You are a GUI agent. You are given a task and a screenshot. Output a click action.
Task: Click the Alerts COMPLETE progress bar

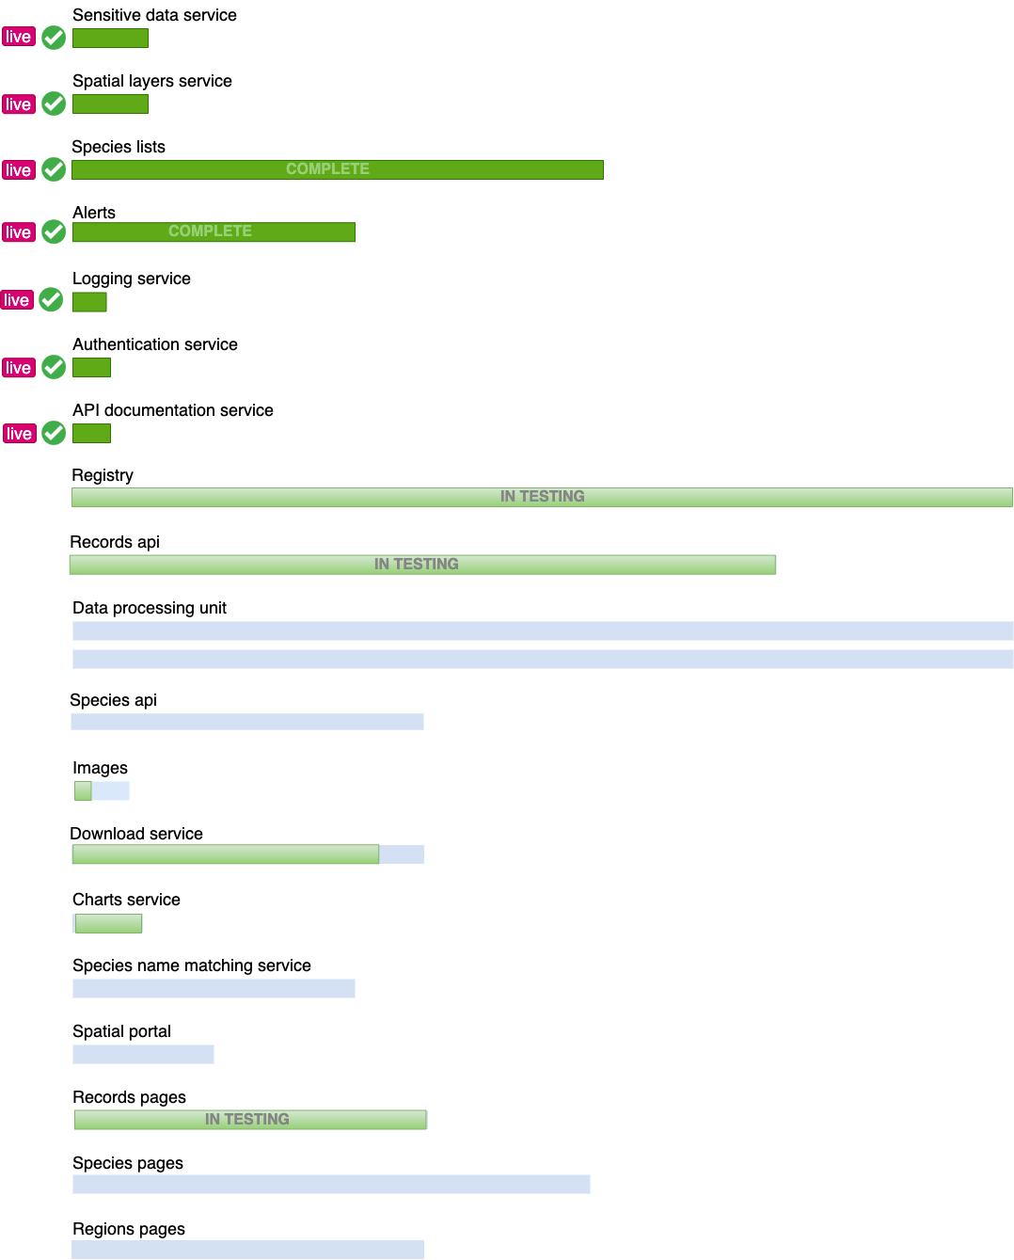(214, 231)
